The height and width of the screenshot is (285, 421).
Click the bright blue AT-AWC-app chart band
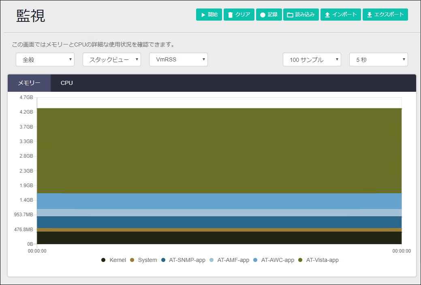(219, 201)
